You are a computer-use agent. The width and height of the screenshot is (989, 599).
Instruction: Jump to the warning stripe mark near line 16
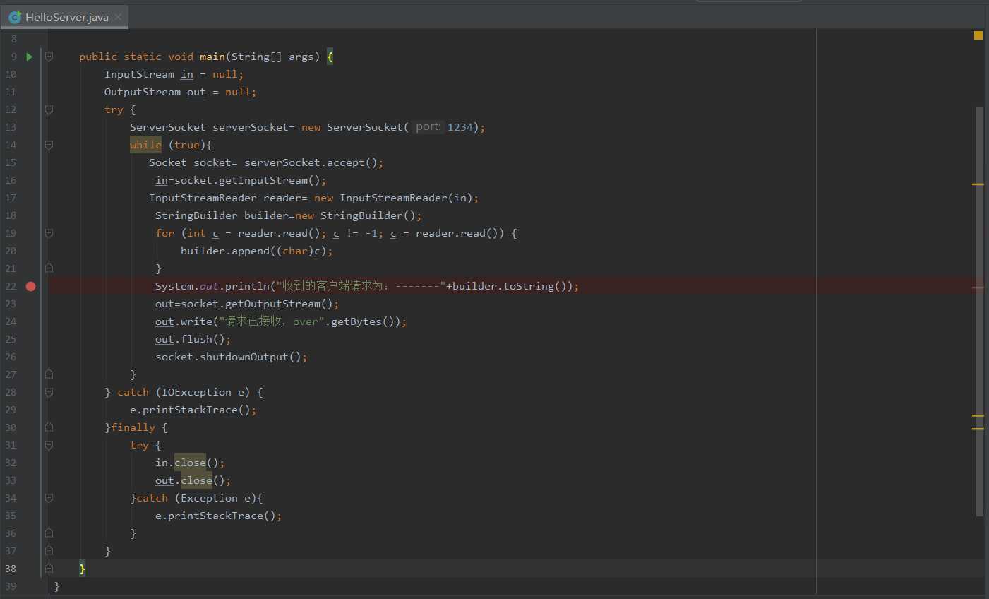978,184
